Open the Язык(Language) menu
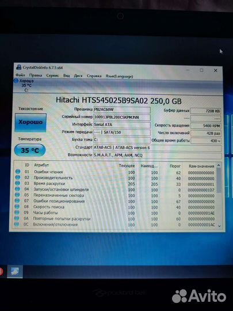233x311 pixels. (x=119, y=76)
